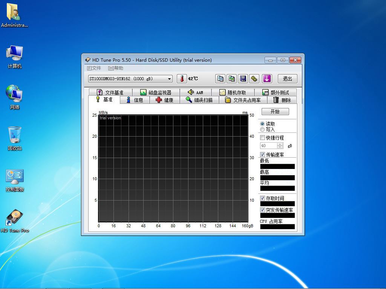Open the [F]文件 menu
386x289 pixels.
(94, 68)
